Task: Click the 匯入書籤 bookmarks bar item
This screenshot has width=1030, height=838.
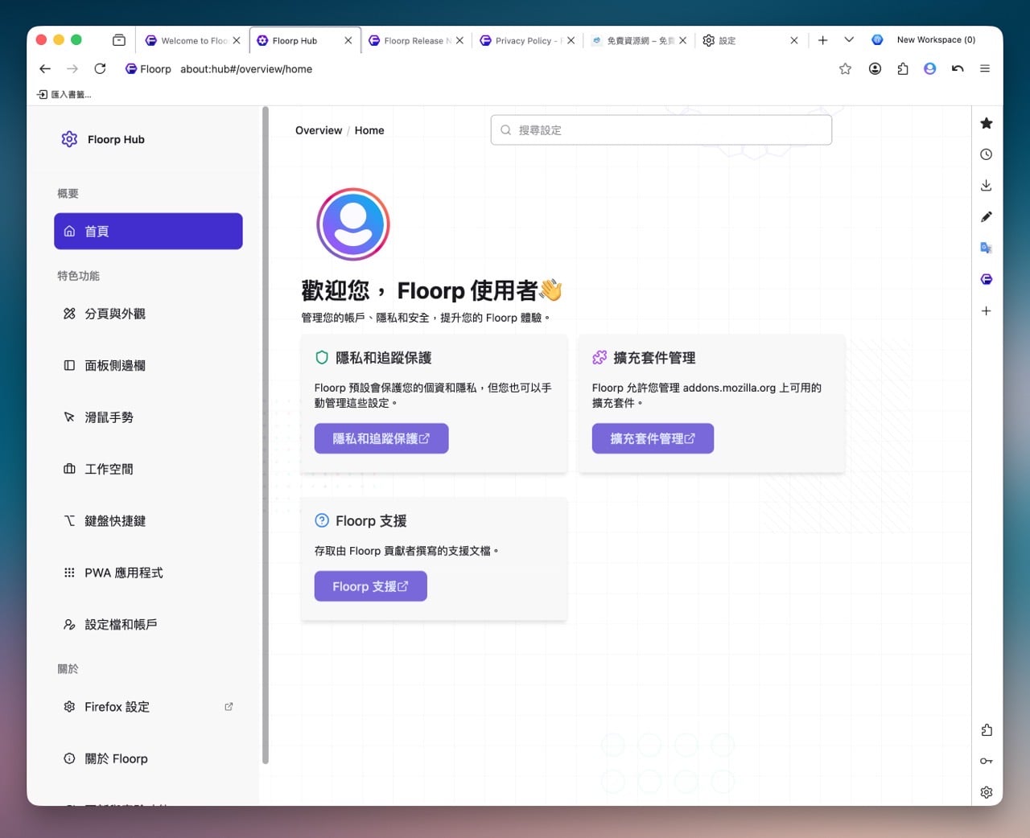Action: click(64, 94)
